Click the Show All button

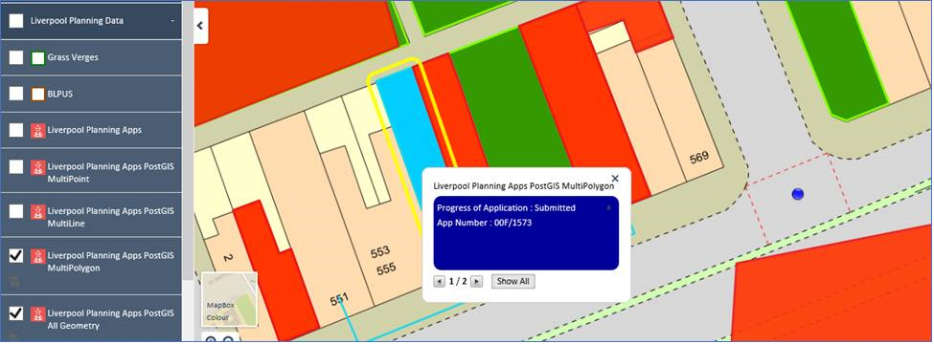pyautogui.click(x=513, y=282)
